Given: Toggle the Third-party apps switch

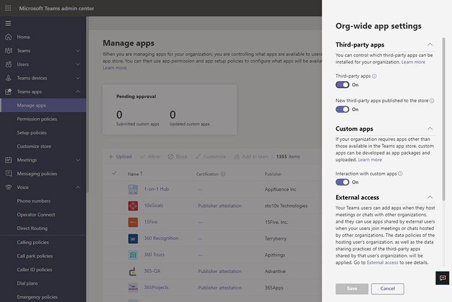Looking at the screenshot, I should 342,85.
